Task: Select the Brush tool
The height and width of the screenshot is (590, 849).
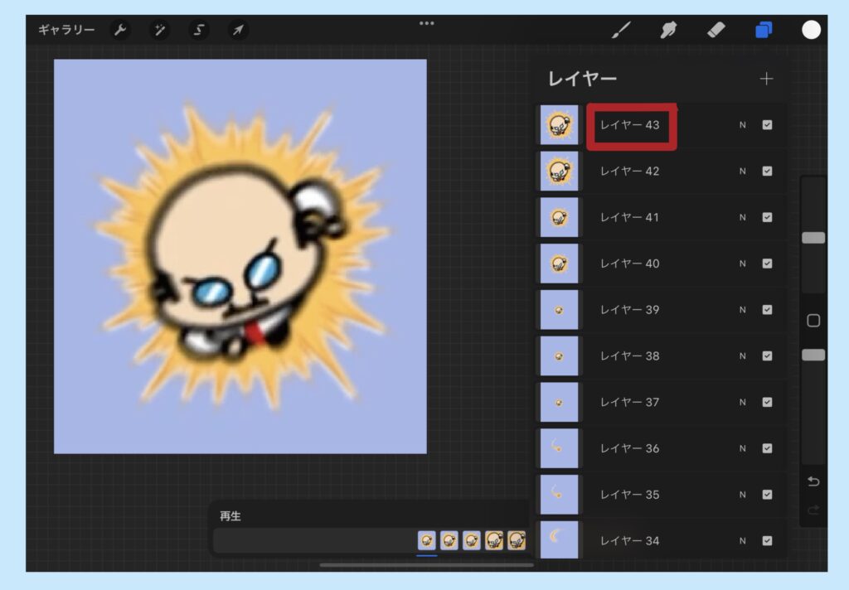Action: click(x=621, y=30)
